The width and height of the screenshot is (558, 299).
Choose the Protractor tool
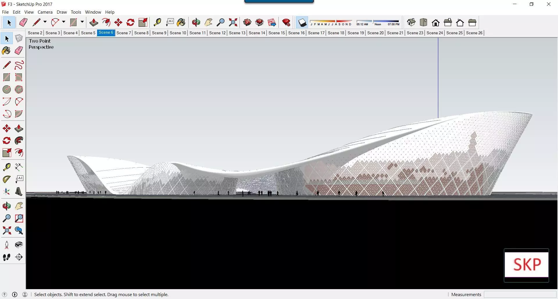point(7,179)
